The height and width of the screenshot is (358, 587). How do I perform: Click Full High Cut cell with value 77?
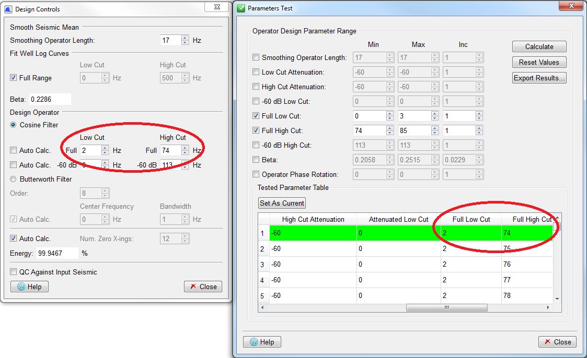[x=527, y=280]
